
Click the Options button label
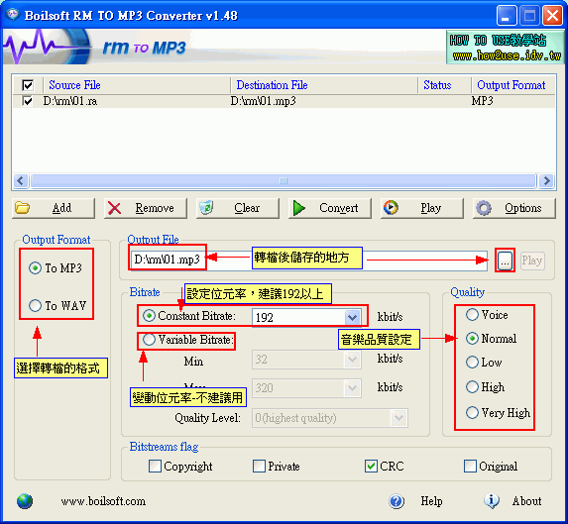523,208
